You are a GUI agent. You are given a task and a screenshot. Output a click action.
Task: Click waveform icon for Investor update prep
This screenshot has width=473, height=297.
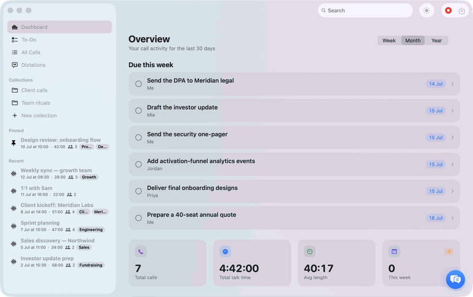[14, 262]
